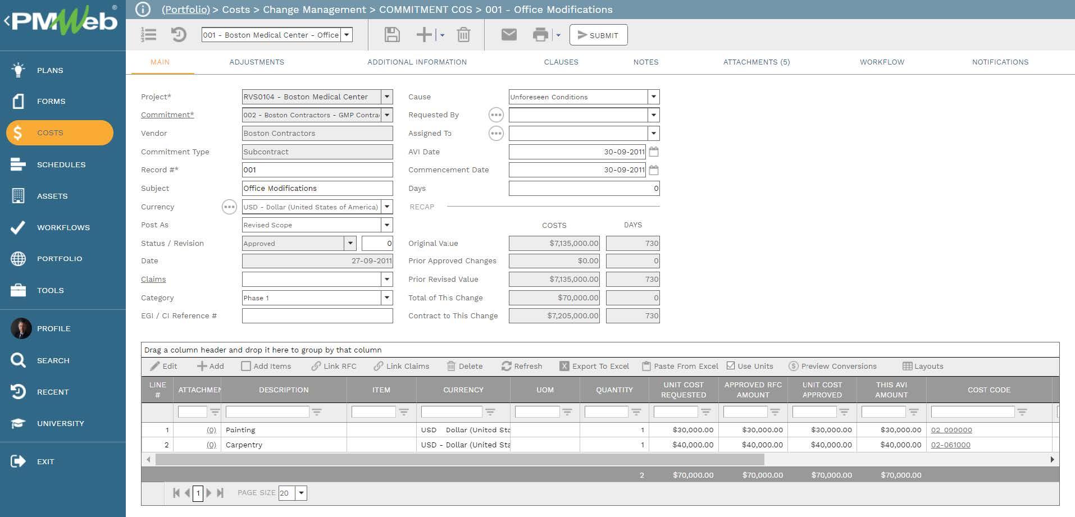The width and height of the screenshot is (1075, 517).
Task: Go to the next page in grid pager
Action: click(208, 493)
